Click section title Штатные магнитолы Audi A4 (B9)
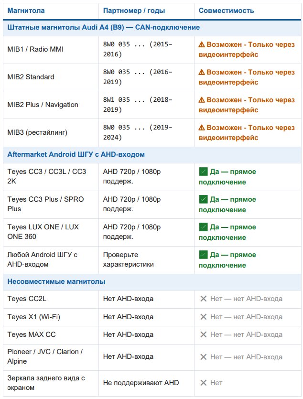Image resolution: width=303 pixels, height=399 pixels. tap(104, 28)
